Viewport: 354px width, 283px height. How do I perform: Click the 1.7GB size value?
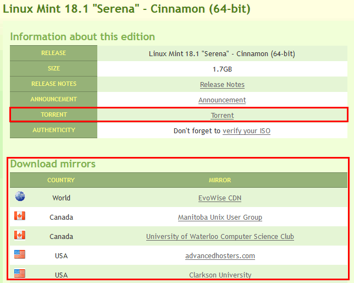tap(222, 69)
